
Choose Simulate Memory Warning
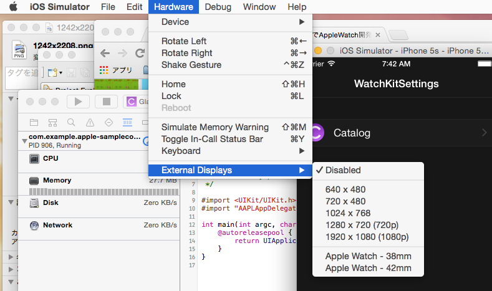230,127
